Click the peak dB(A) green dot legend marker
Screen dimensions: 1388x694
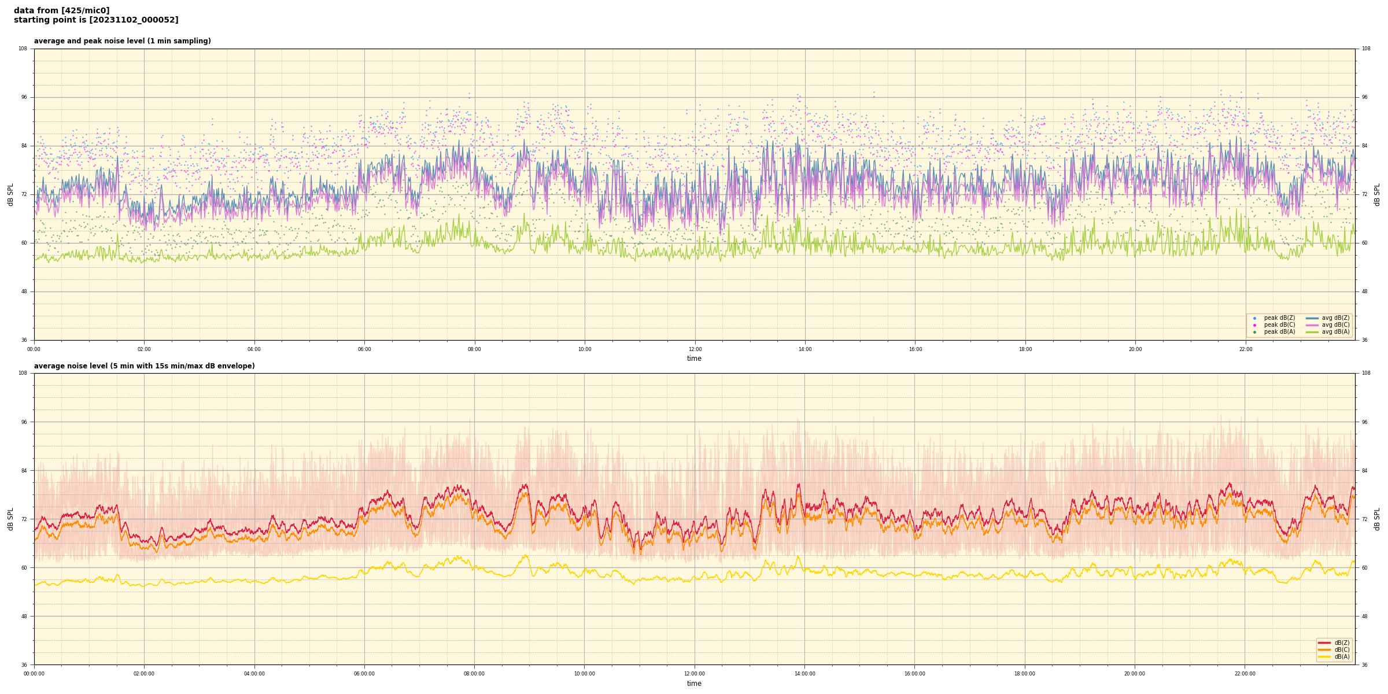[x=1254, y=332]
